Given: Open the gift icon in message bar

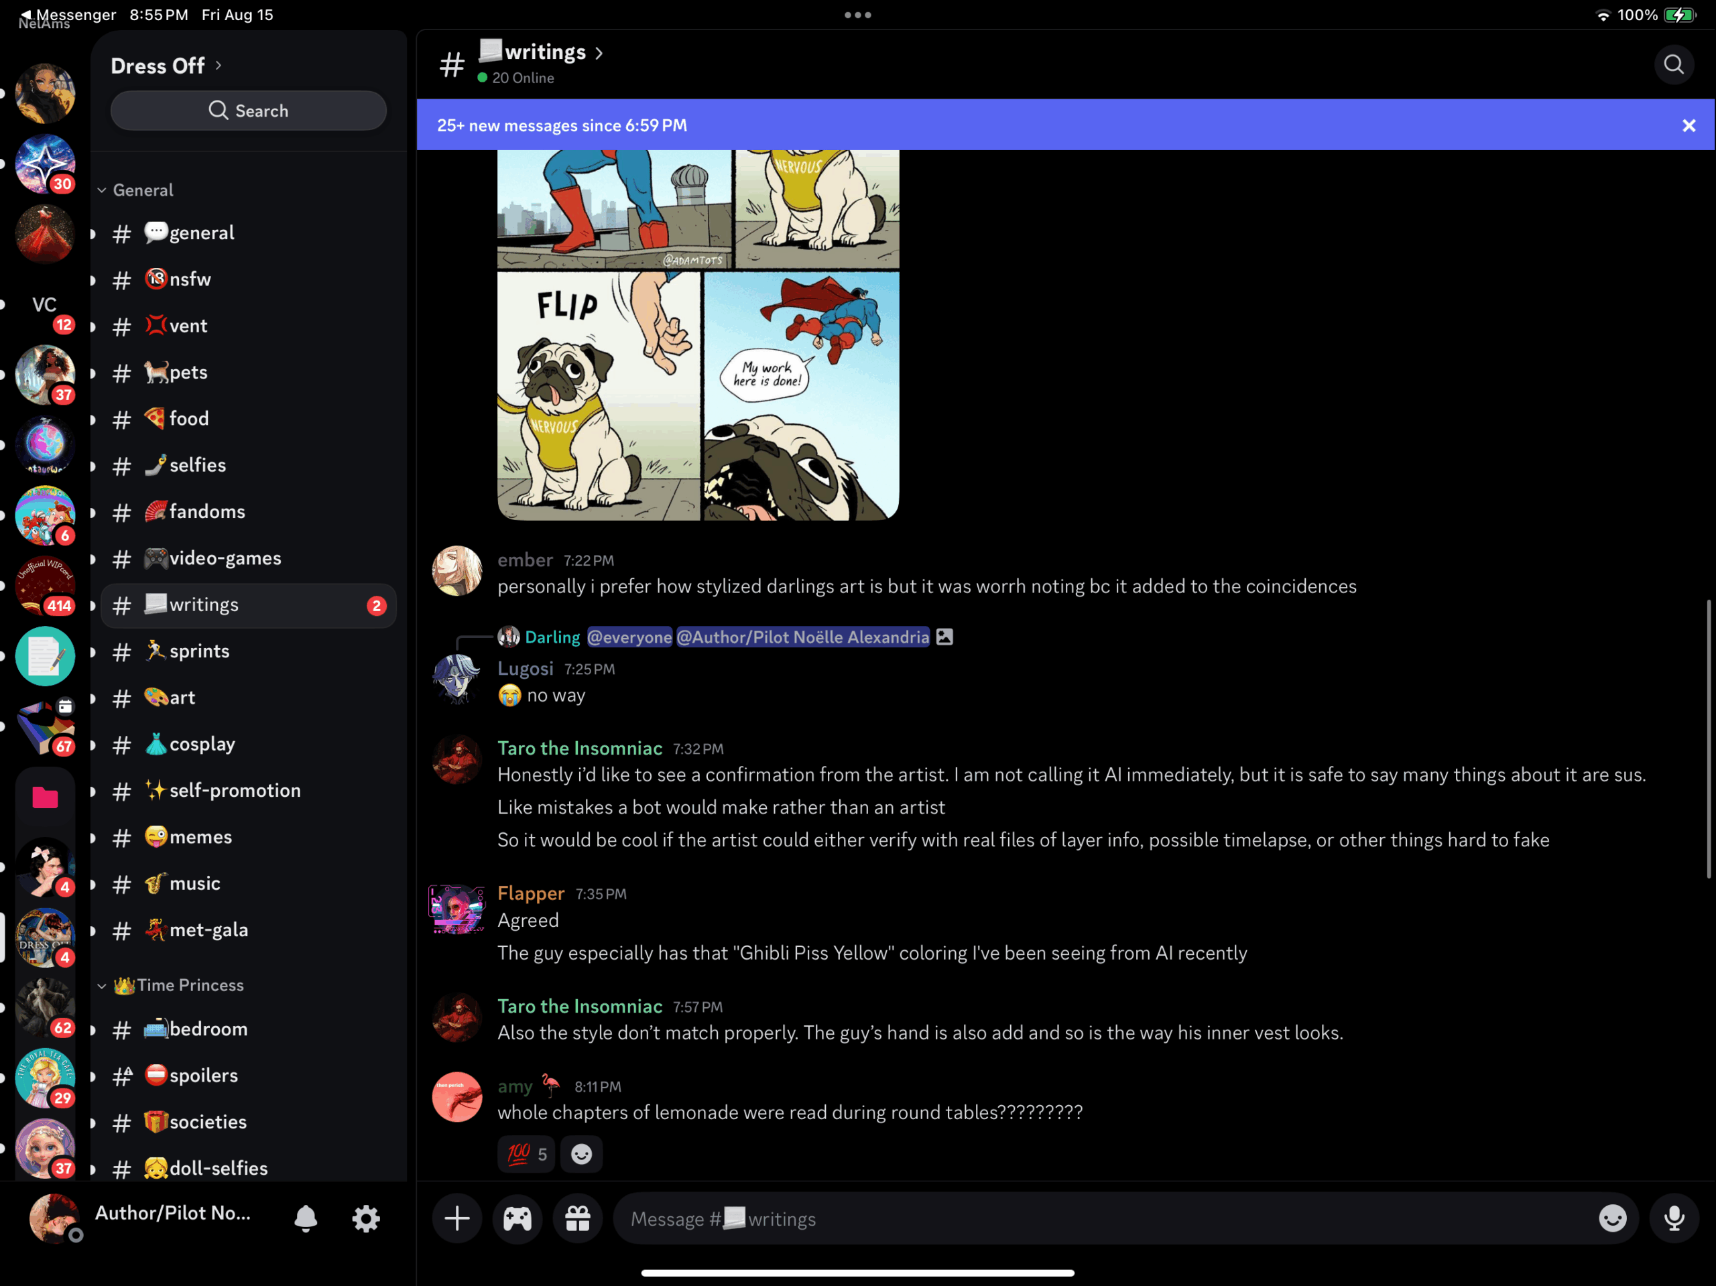Looking at the screenshot, I should (x=578, y=1218).
